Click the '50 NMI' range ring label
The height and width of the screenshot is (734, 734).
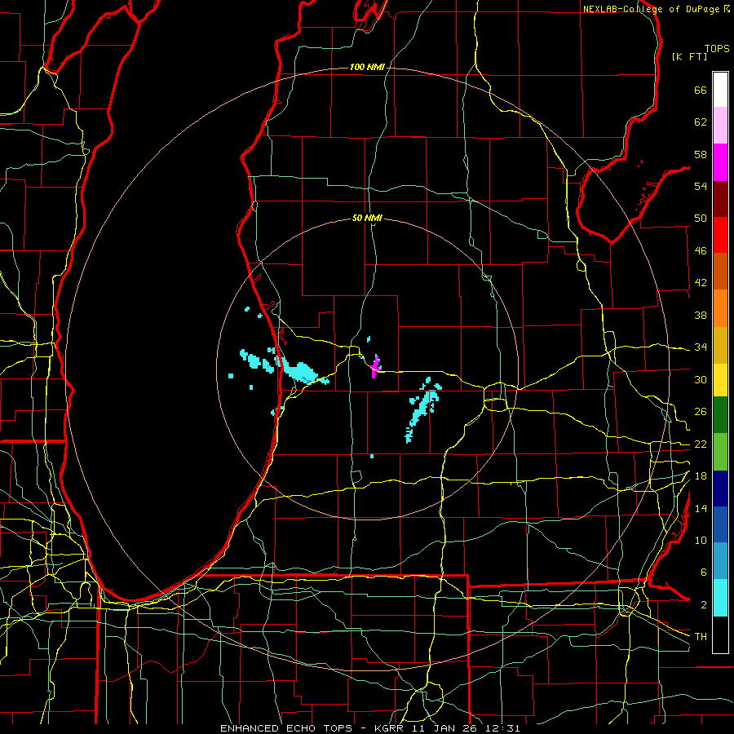367,218
